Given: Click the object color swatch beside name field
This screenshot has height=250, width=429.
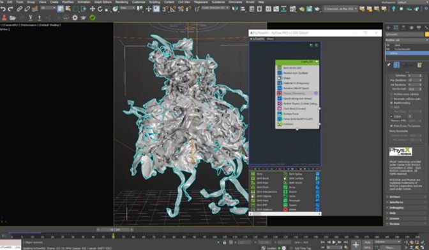Looking at the screenshot, I should (426, 35).
